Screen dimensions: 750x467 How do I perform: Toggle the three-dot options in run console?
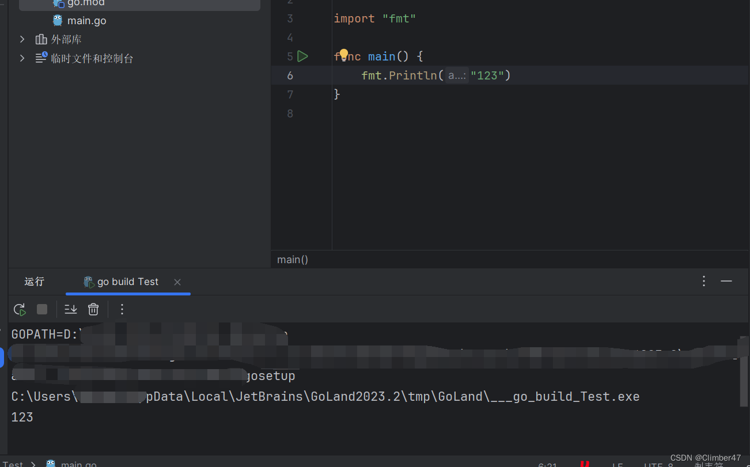(122, 309)
